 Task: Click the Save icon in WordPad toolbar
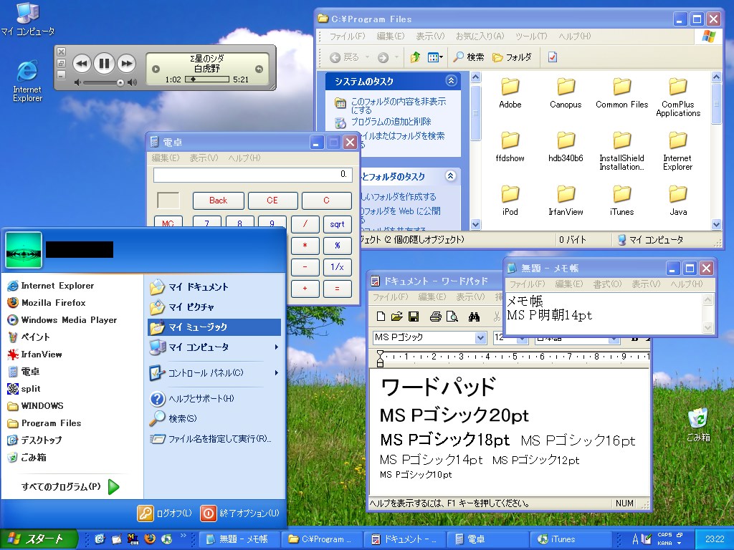coord(414,317)
